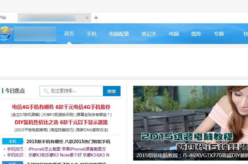
Task: Open link 淘宝防骗技巧
Action: [x=62, y=130]
